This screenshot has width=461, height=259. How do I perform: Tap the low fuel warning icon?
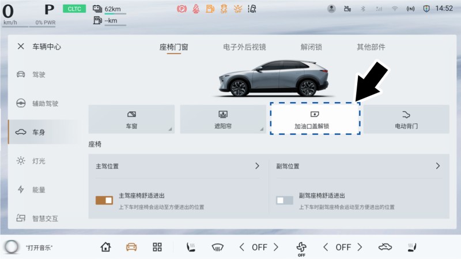(x=210, y=9)
